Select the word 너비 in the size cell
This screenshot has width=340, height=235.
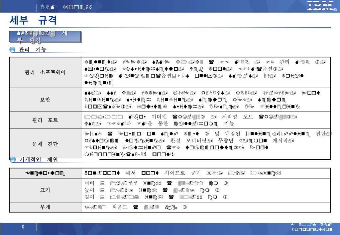click(x=89, y=183)
